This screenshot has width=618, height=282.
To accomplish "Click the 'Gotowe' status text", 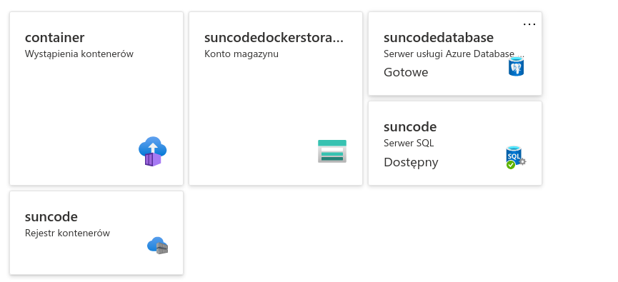I will pyautogui.click(x=406, y=73).
